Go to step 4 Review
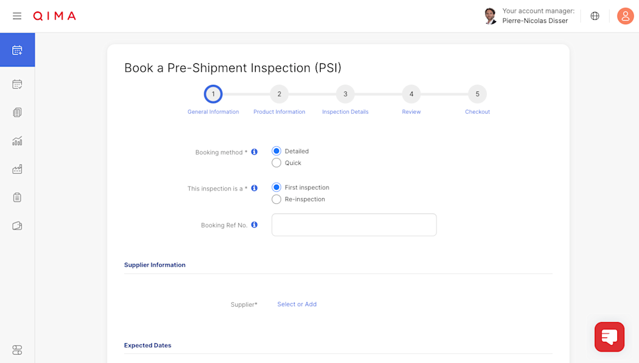639x363 pixels. 411,94
